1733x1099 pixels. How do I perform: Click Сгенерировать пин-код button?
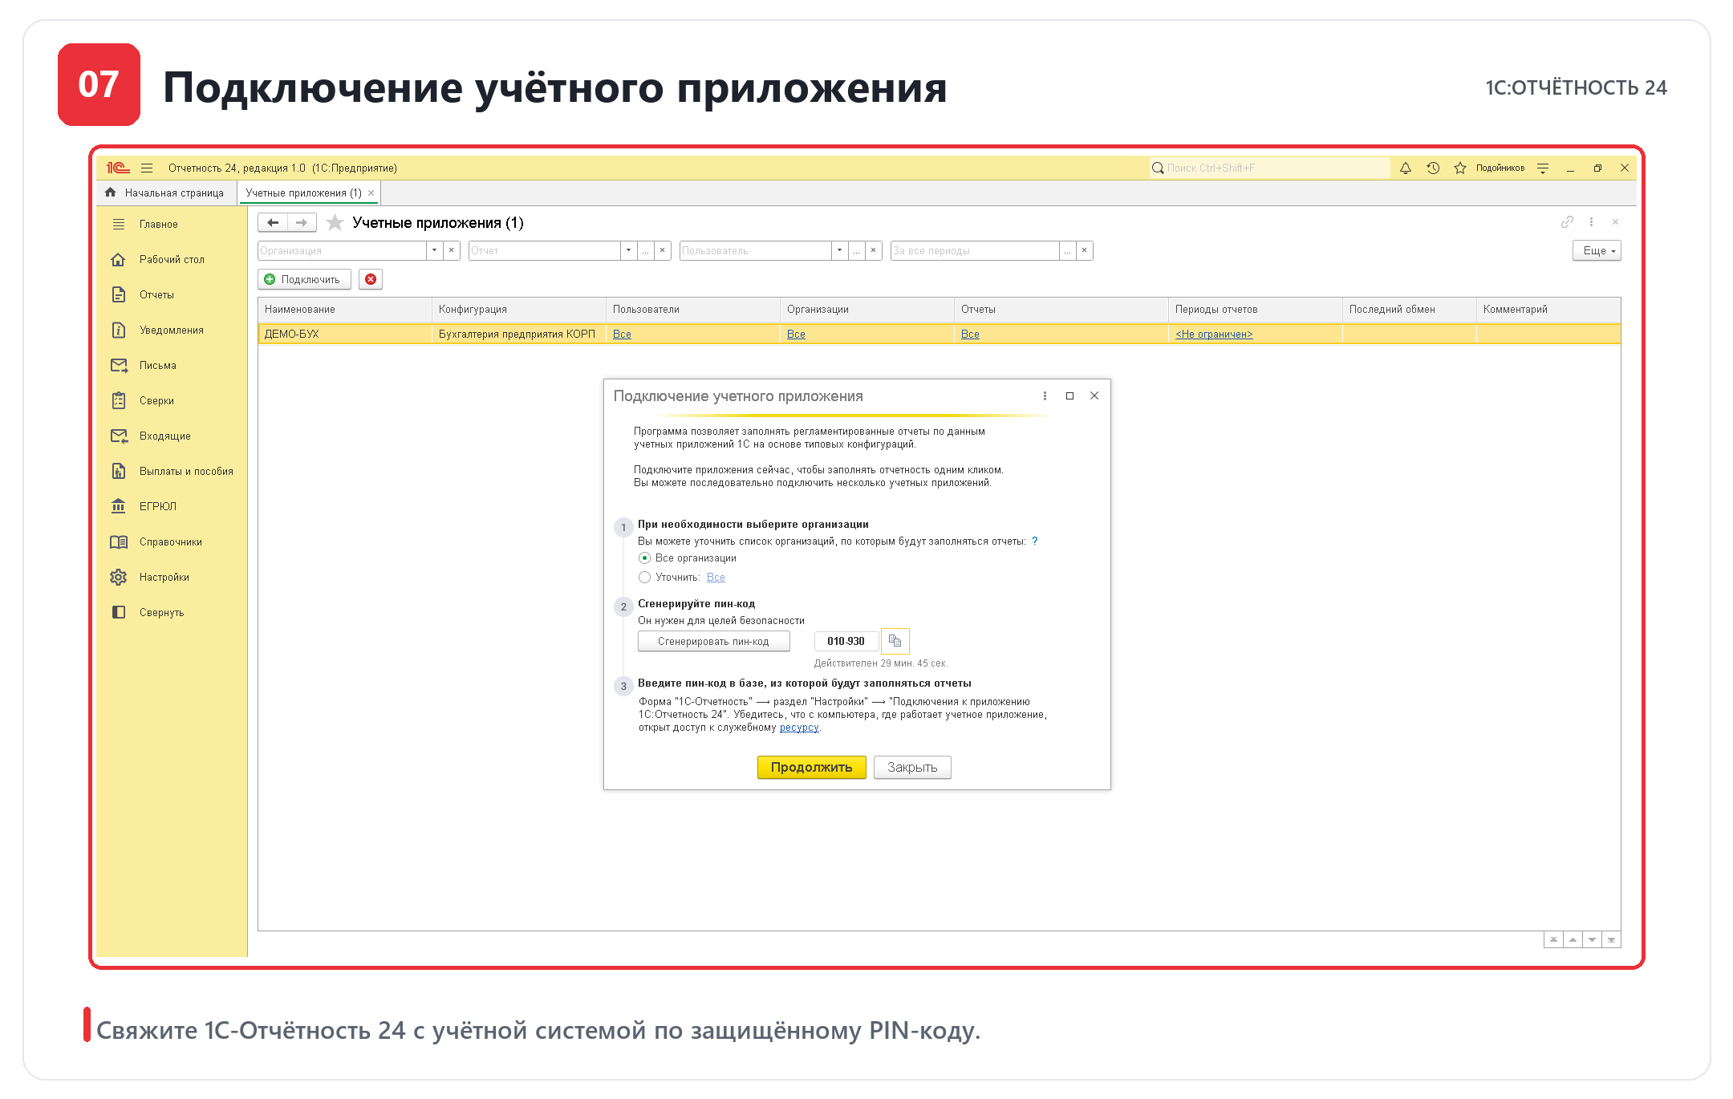713,641
